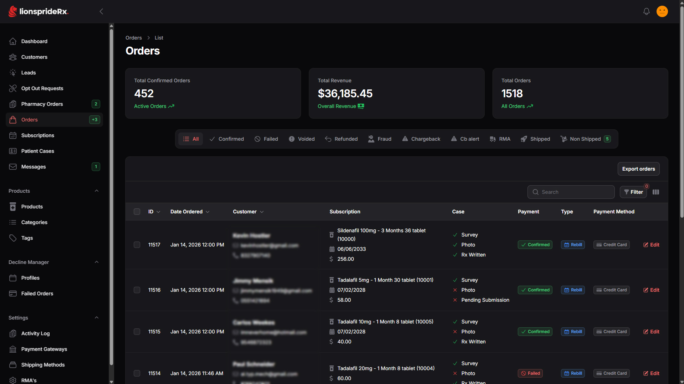Toggle the table columns icon

point(656,192)
